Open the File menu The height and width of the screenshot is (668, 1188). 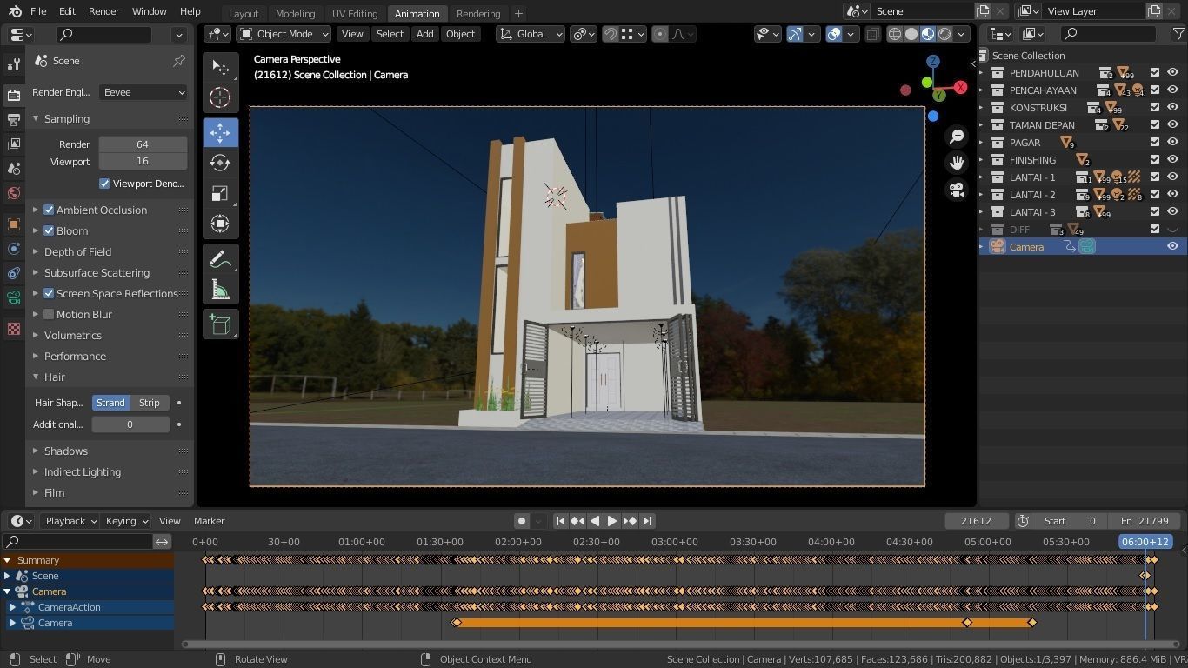click(38, 11)
